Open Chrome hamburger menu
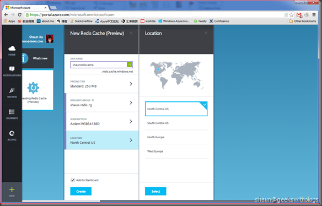The width and height of the screenshot is (322, 206). coord(314,15)
